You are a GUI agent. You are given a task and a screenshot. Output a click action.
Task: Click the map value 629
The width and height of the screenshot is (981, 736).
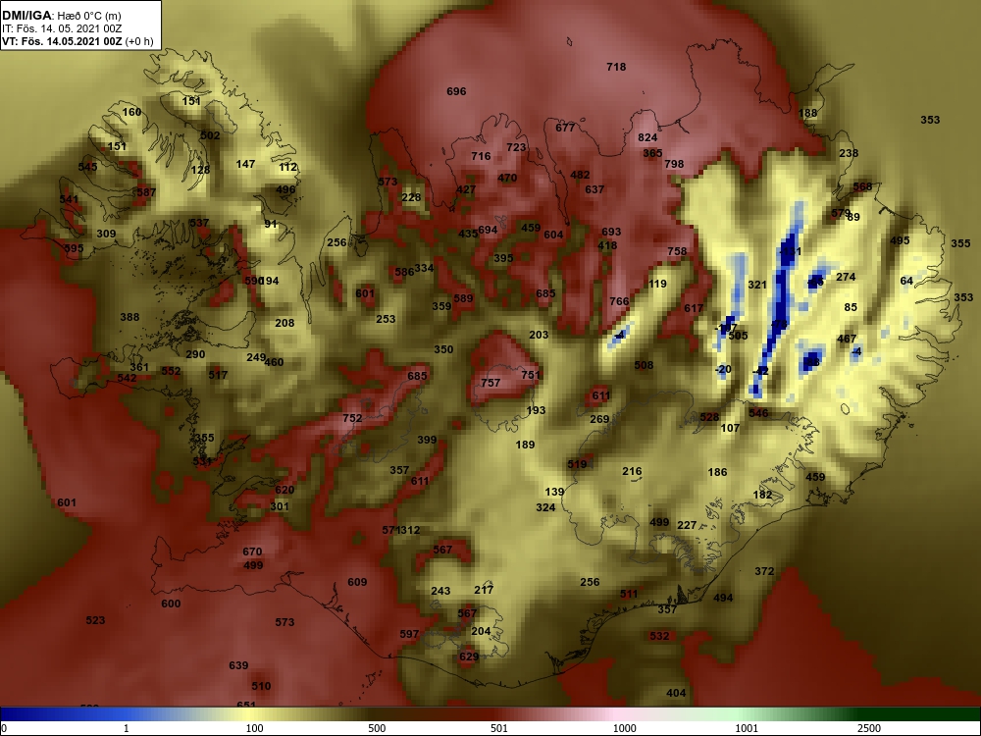tap(469, 657)
